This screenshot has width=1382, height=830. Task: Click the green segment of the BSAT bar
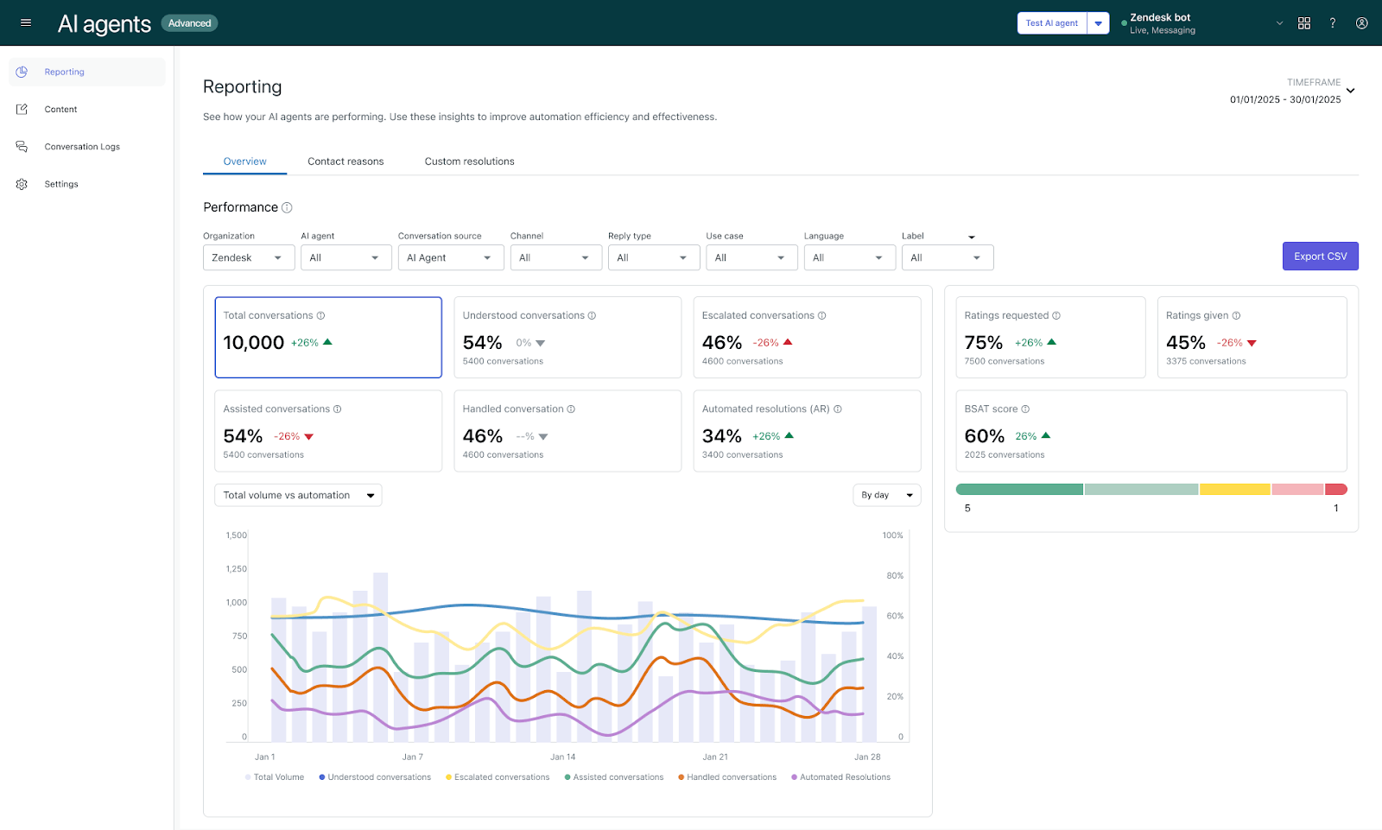click(x=1019, y=489)
